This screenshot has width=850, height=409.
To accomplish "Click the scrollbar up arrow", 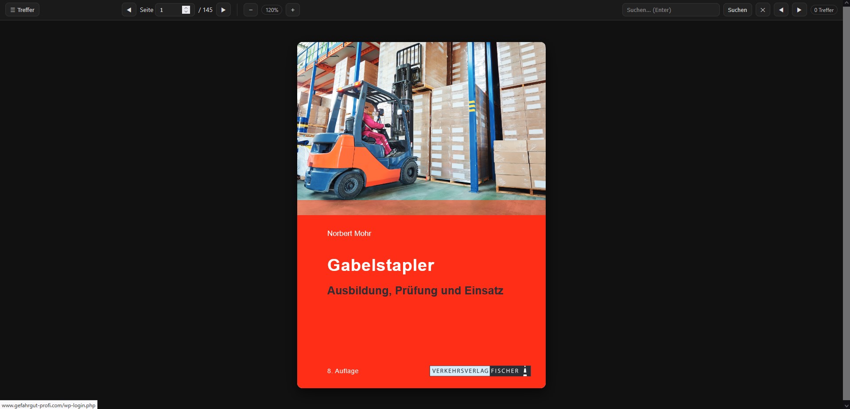I will [846, 3].
